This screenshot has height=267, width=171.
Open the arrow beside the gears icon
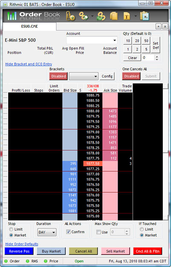click(92, 16)
